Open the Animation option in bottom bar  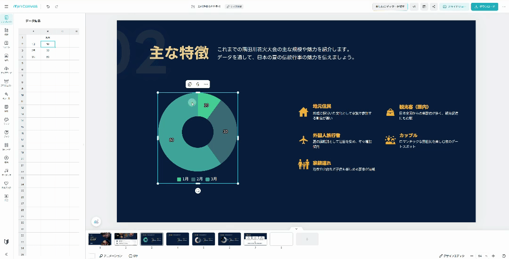(x=111, y=256)
